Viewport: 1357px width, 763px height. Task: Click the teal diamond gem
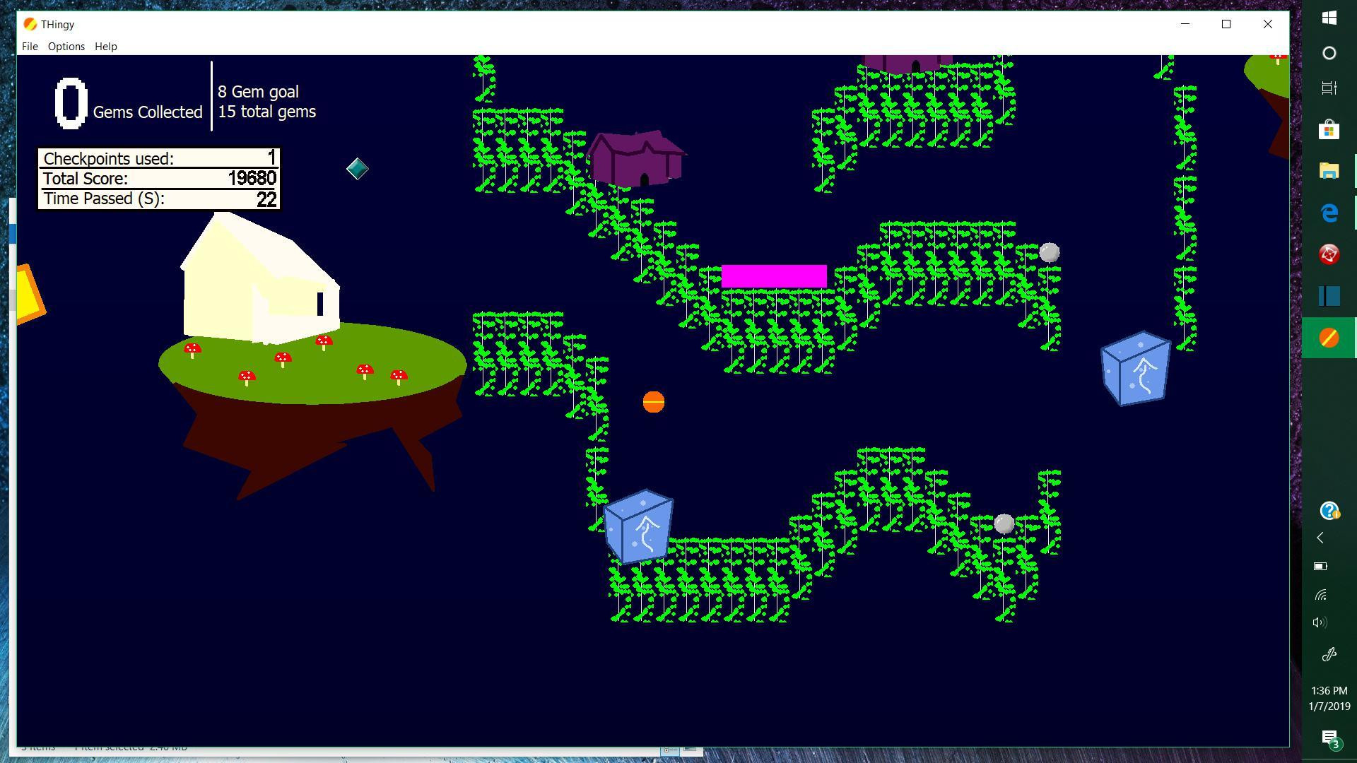click(x=358, y=169)
